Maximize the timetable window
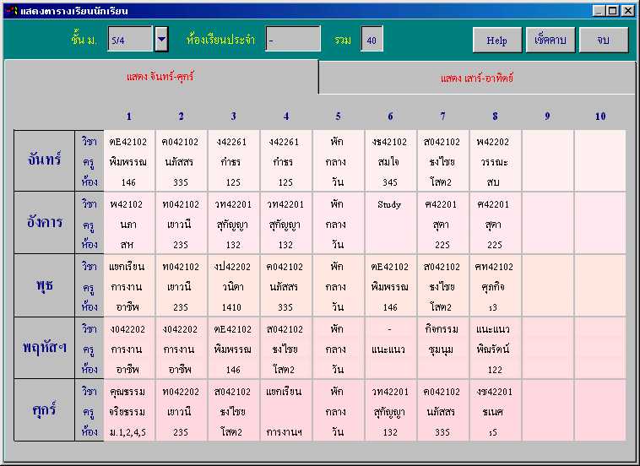Image resolution: width=640 pixels, height=466 pixels. point(612,11)
